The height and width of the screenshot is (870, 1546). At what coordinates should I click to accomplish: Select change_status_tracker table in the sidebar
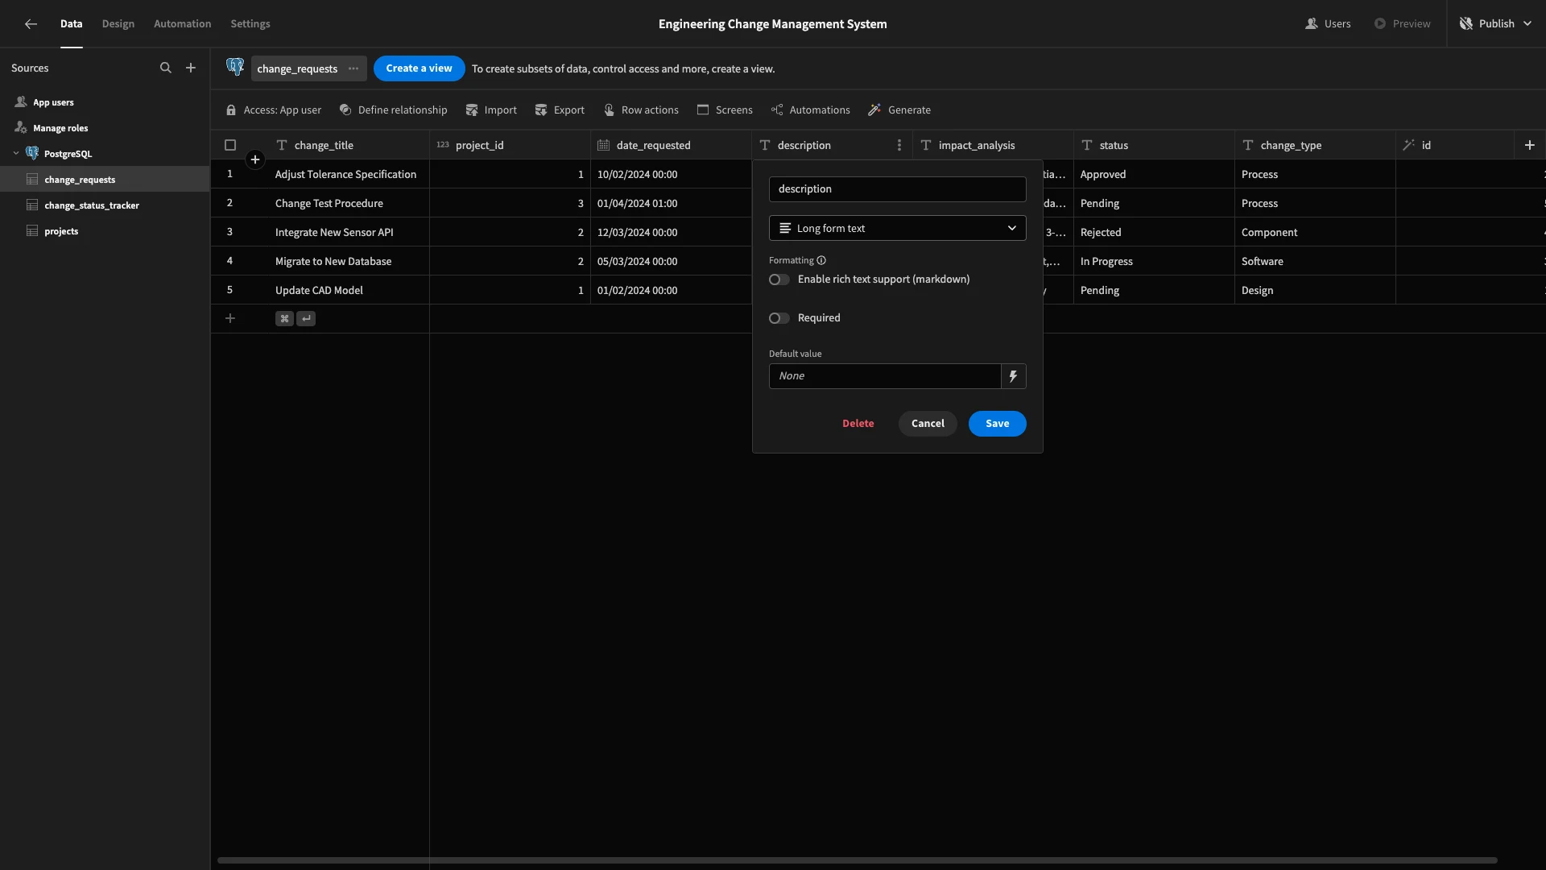(x=105, y=205)
